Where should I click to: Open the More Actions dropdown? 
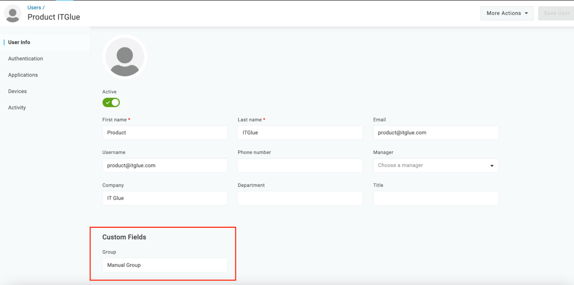tap(507, 13)
